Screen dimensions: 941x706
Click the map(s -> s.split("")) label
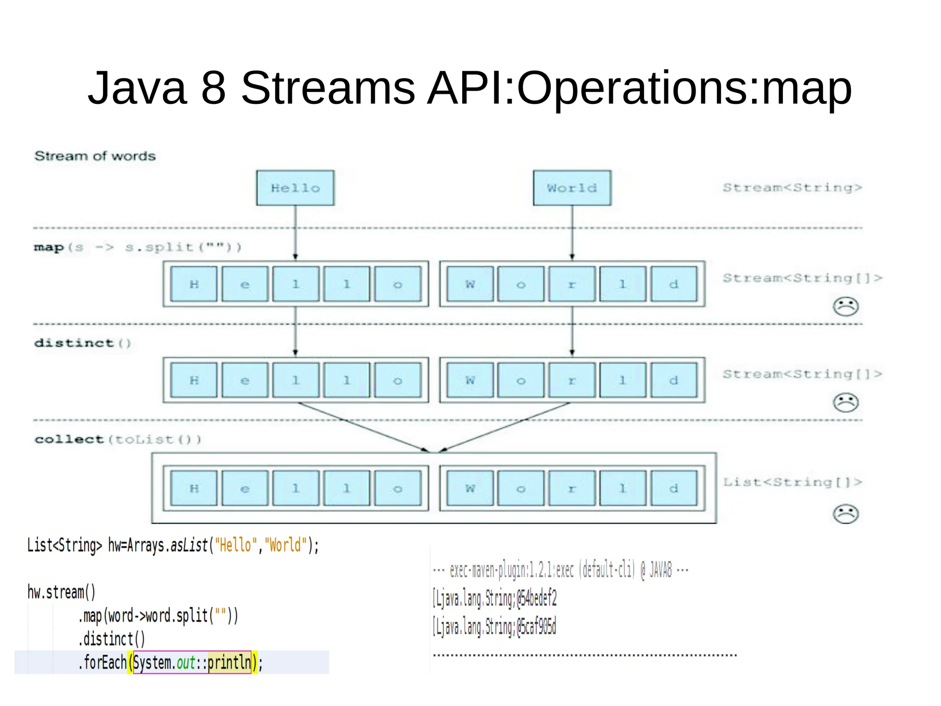tap(137, 247)
